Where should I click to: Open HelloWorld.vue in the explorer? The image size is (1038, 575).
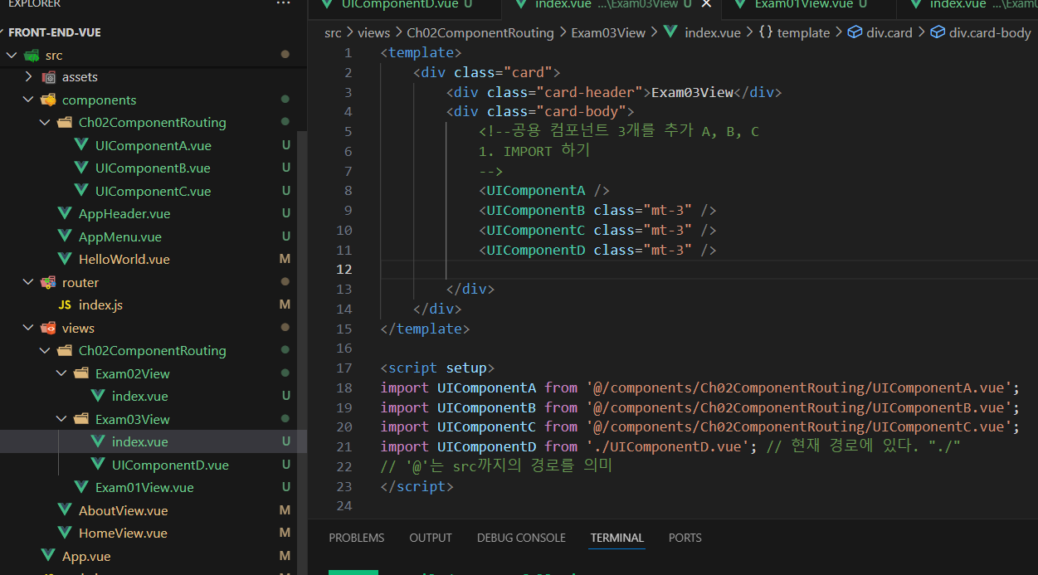click(124, 259)
